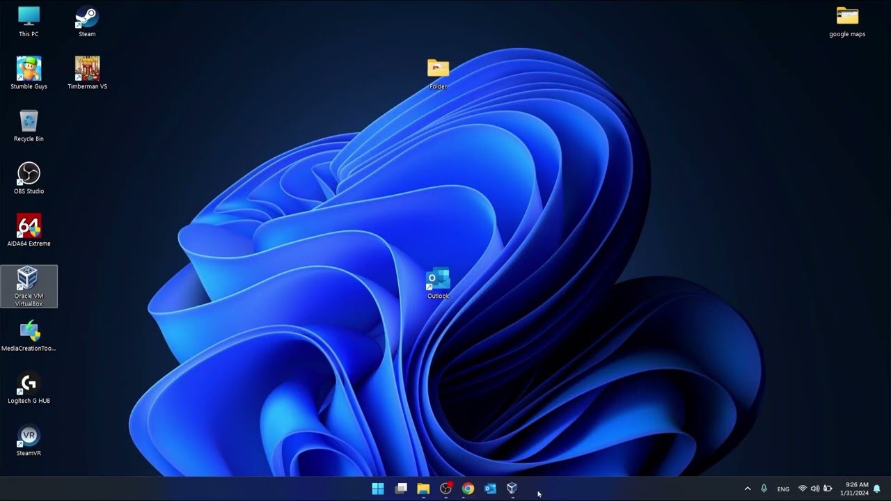The image size is (891, 501).
Task: Select the Recycle Bin icon
Action: tap(29, 126)
